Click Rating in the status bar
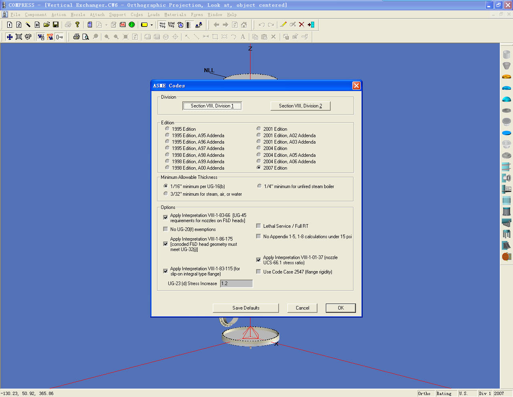This screenshot has height=397, width=513. coord(446,393)
